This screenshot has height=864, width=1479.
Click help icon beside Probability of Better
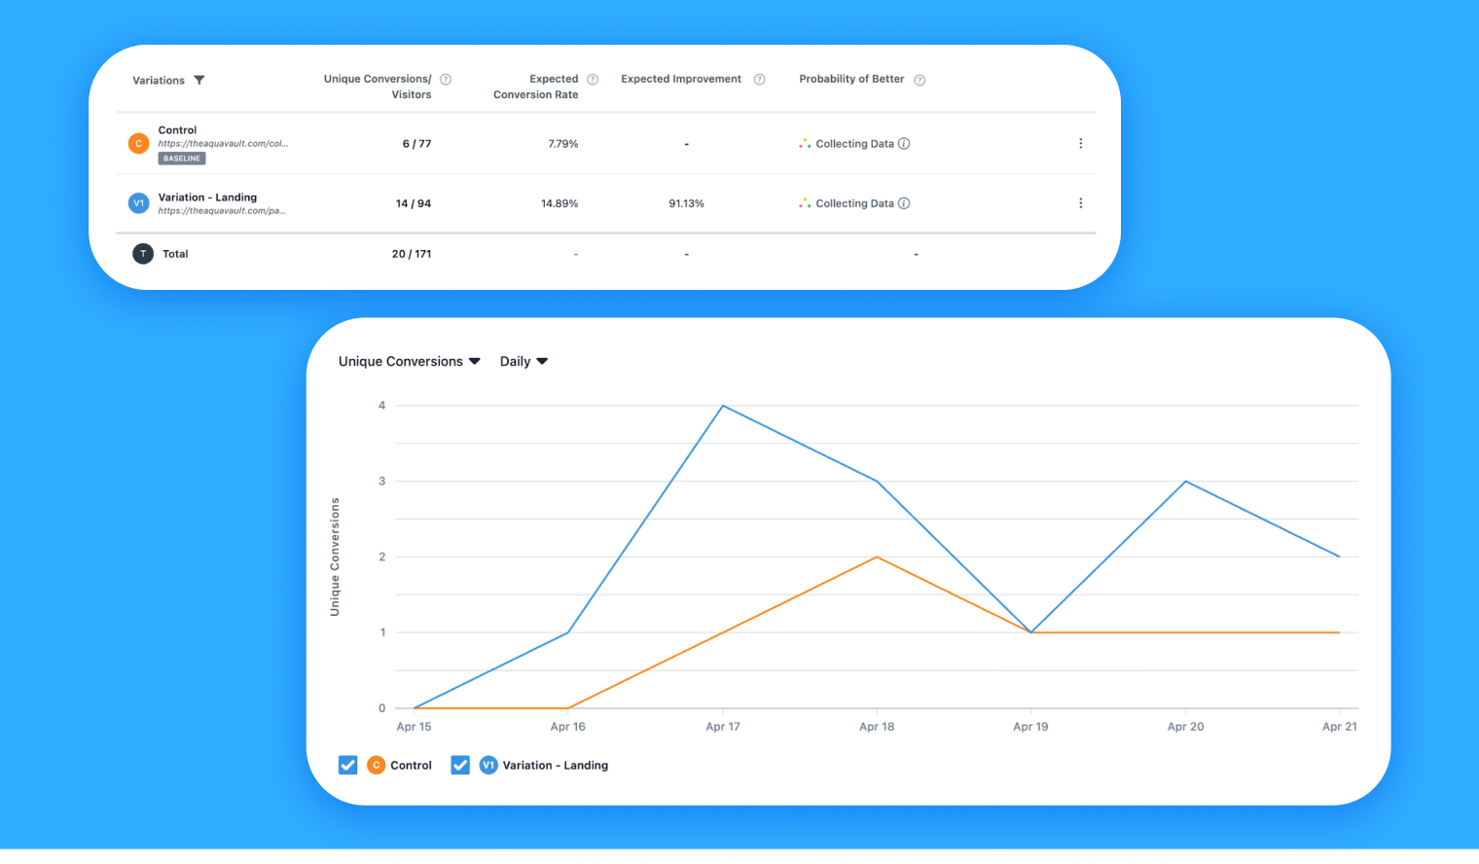click(920, 80)
